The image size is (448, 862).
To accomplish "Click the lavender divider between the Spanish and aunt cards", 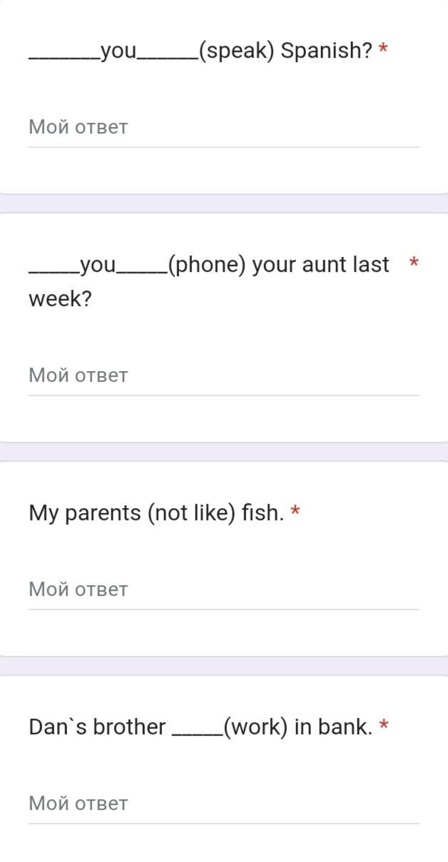I will pos(224,203).
